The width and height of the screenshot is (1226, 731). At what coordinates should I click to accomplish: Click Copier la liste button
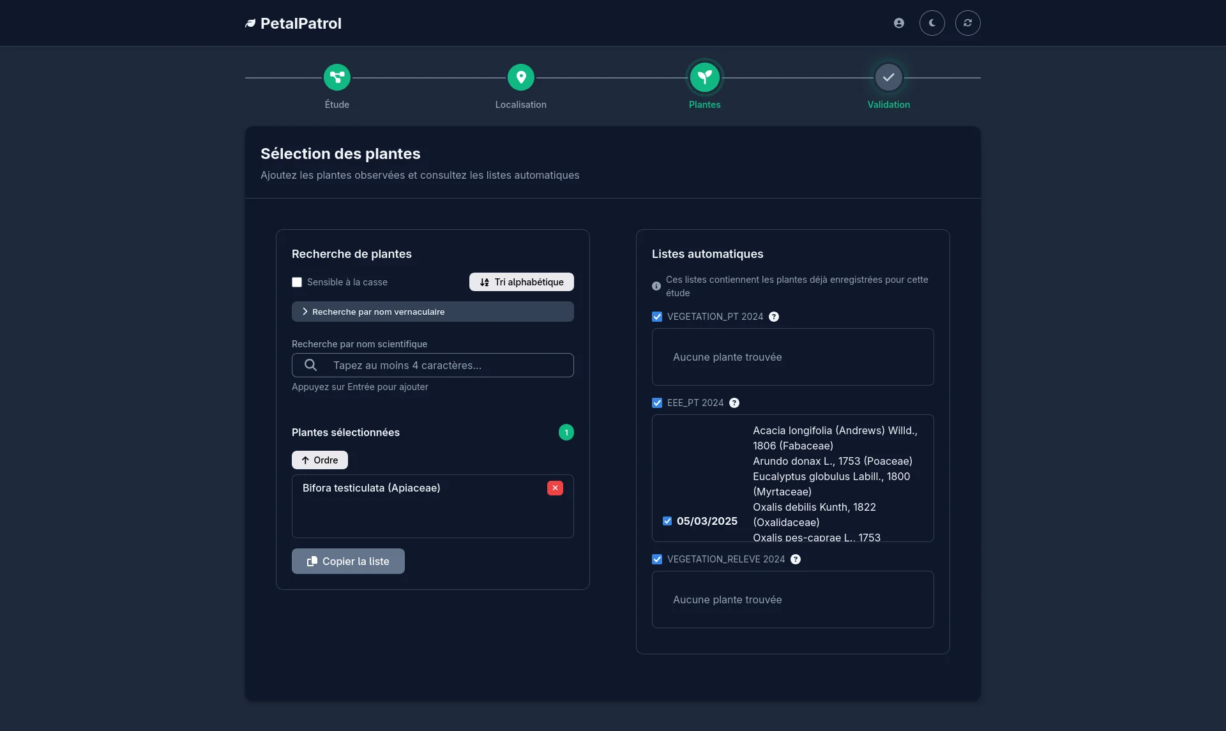(348, 561)
